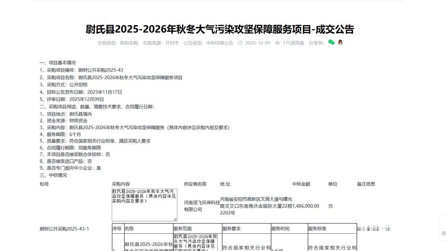Click the announcement title heading
446x251 pixels.
(x=220, y=30)
